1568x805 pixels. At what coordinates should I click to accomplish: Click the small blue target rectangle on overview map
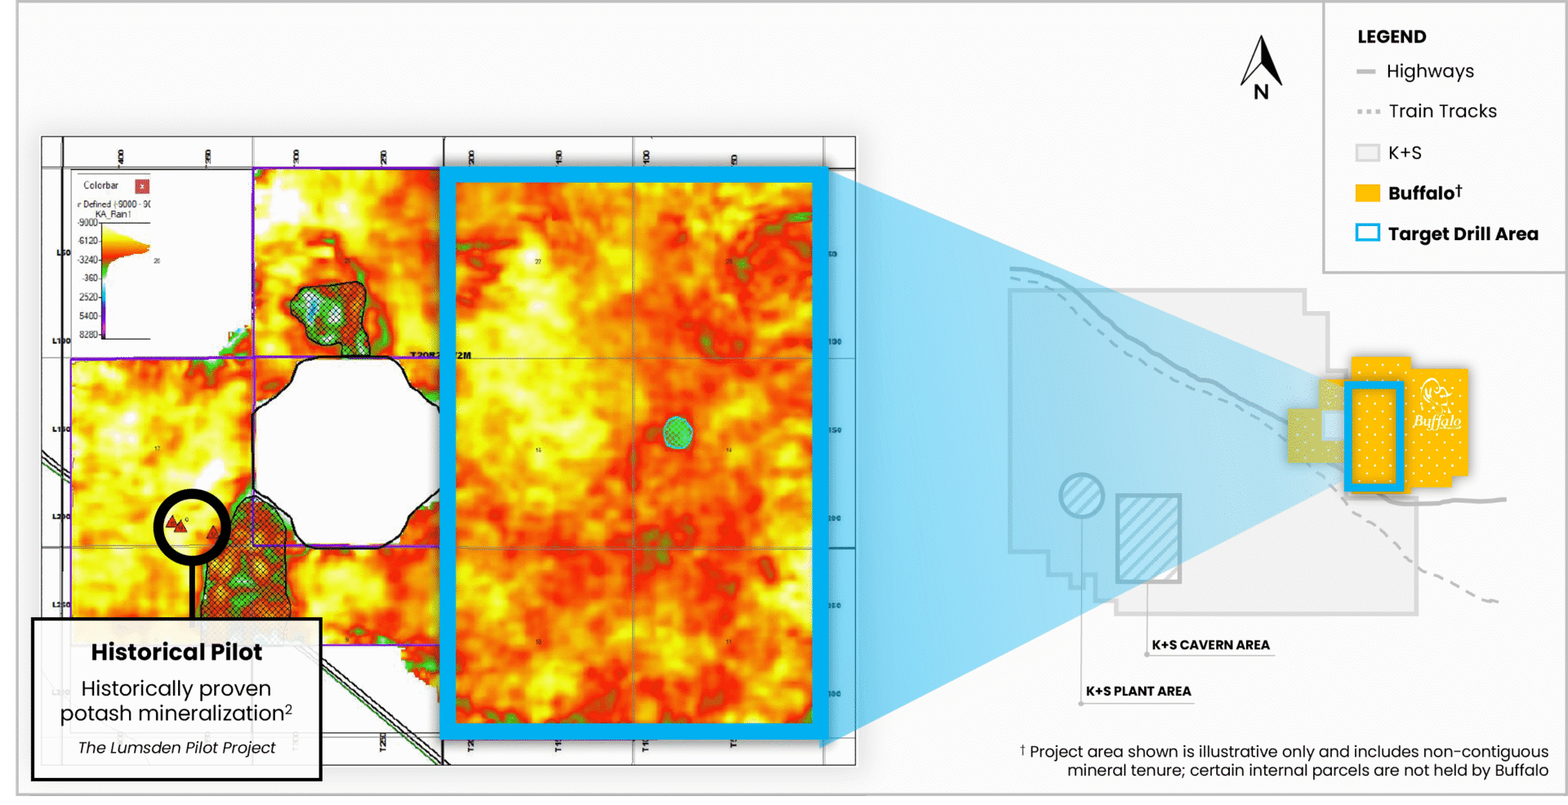click(x=1374, y=437)
